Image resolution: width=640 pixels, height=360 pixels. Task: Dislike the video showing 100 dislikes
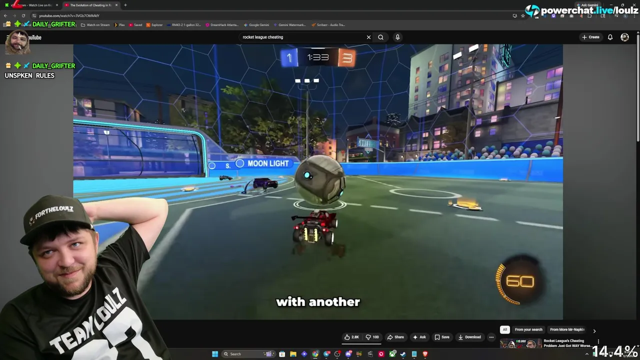pyautogui.click(x=372, y=337)
